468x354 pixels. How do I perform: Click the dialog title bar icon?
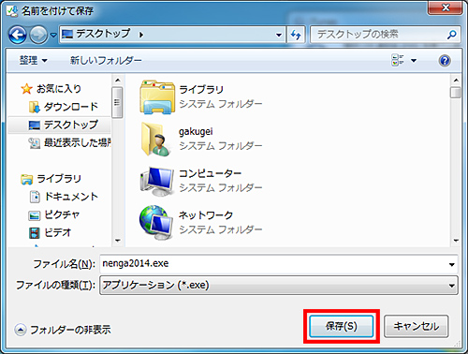pos(12,10)
